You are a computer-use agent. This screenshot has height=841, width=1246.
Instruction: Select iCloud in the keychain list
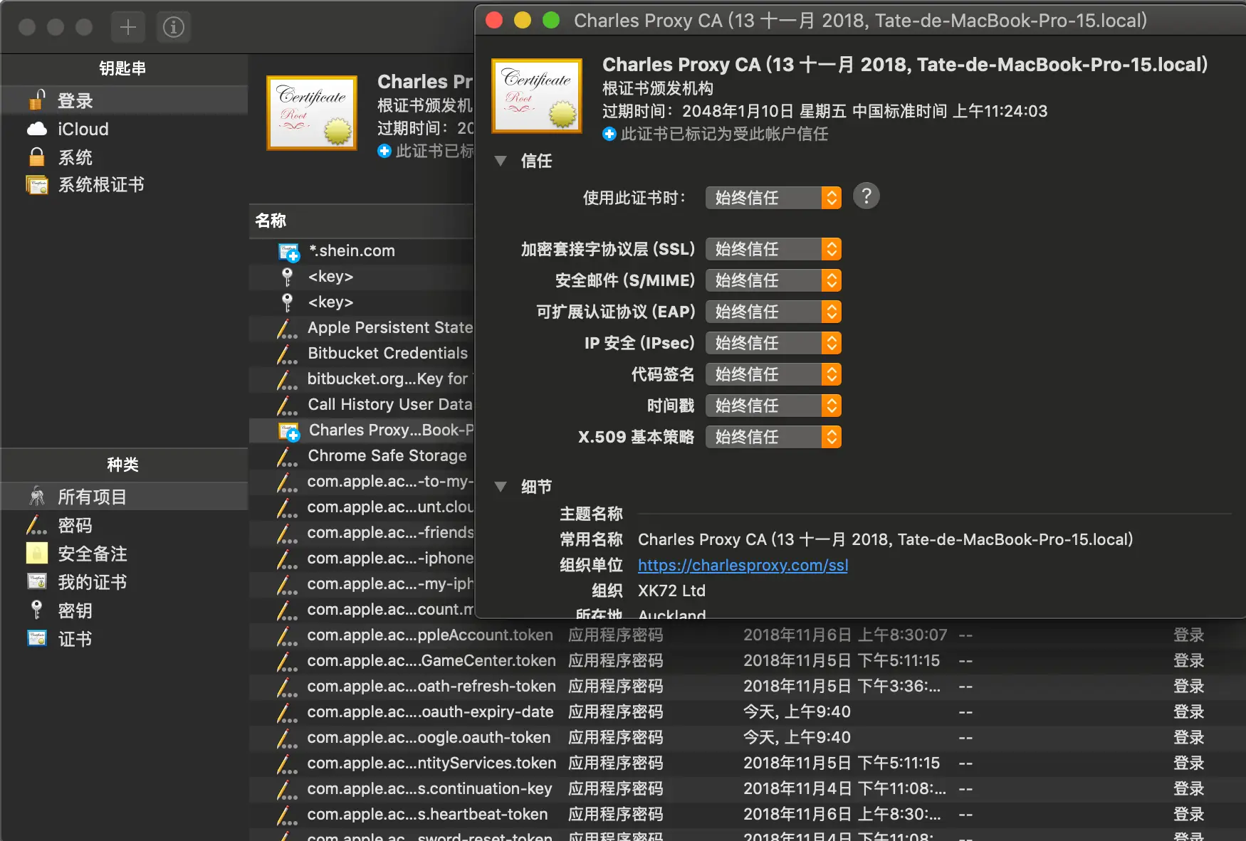(x=125, y=129)
